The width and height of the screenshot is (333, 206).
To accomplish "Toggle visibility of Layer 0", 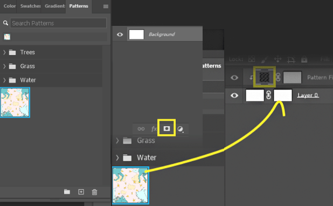I will [234, 95].
